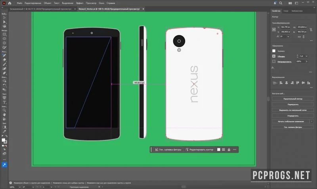This screenshot has width=317, height=189.
Task: Click the blue highlighted icon at toolbar bottom
Action: pos(4,165)
